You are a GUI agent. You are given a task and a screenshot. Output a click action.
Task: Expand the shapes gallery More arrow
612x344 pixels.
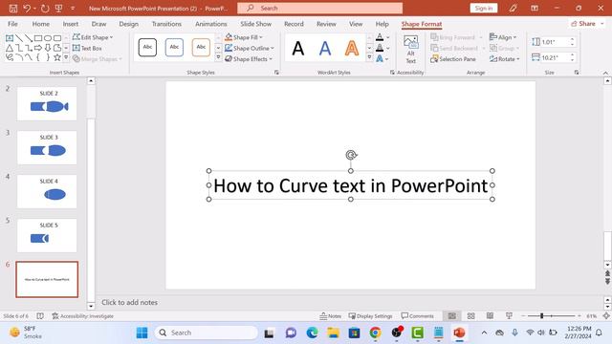tap(66, 57)
